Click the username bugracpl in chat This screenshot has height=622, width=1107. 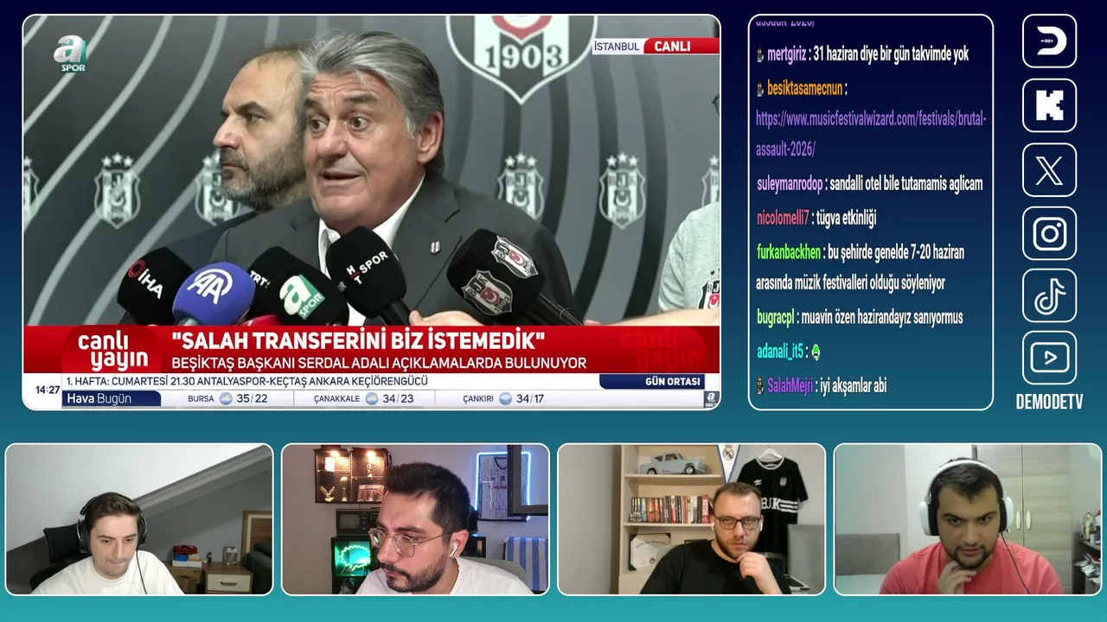(775, 317)
